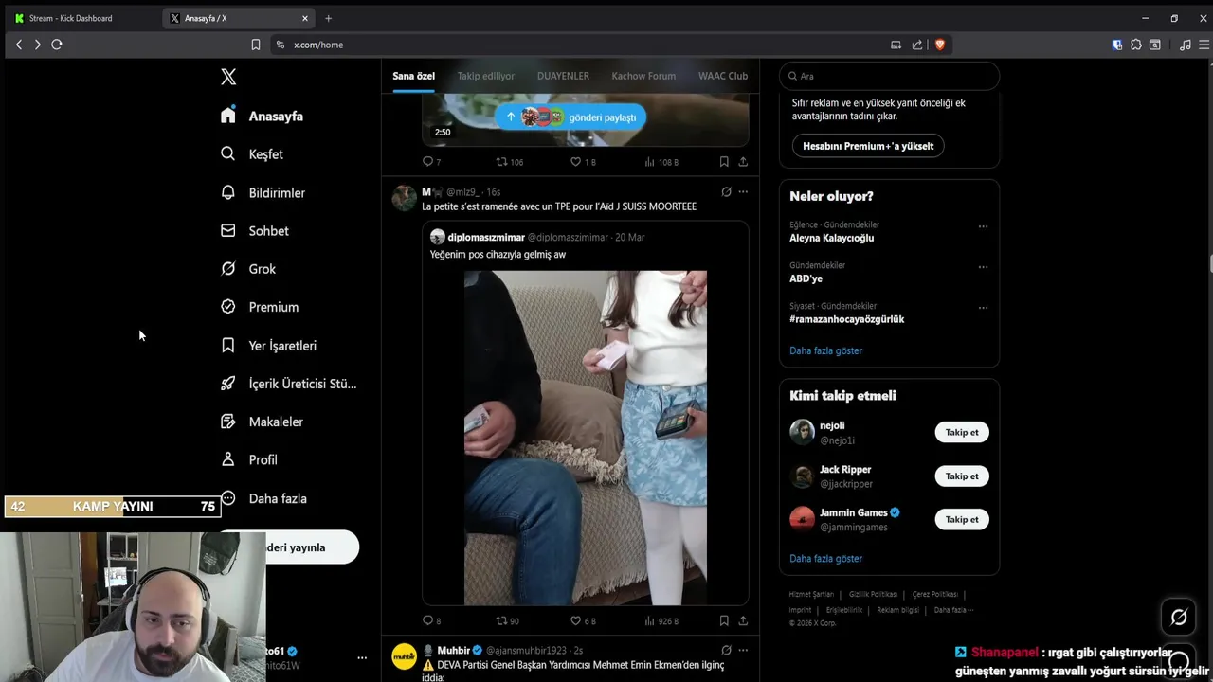
Task: Like the post with 1 B likes
Action: [x=583, y=162]
